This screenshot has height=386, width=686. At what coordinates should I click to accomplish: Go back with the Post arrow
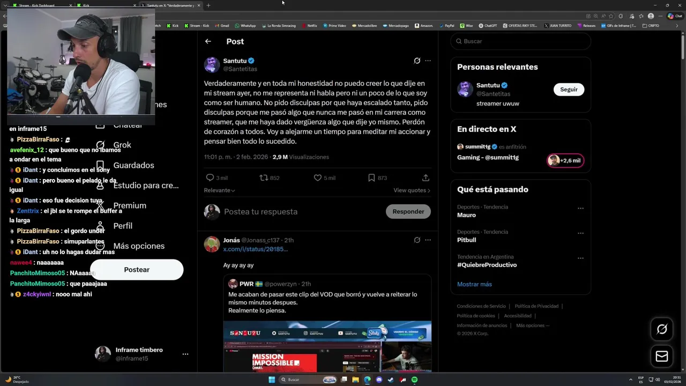[x=208, y=41]
